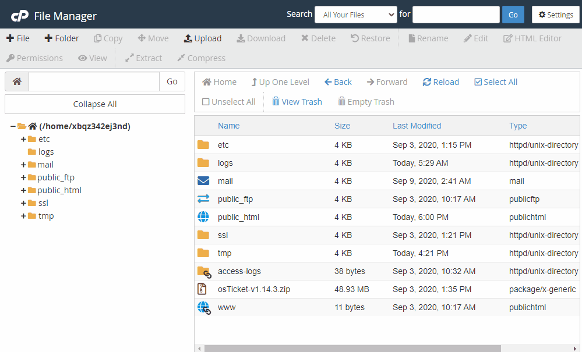
Task: Click the cPanel logo icon
Action: [20, 16]
